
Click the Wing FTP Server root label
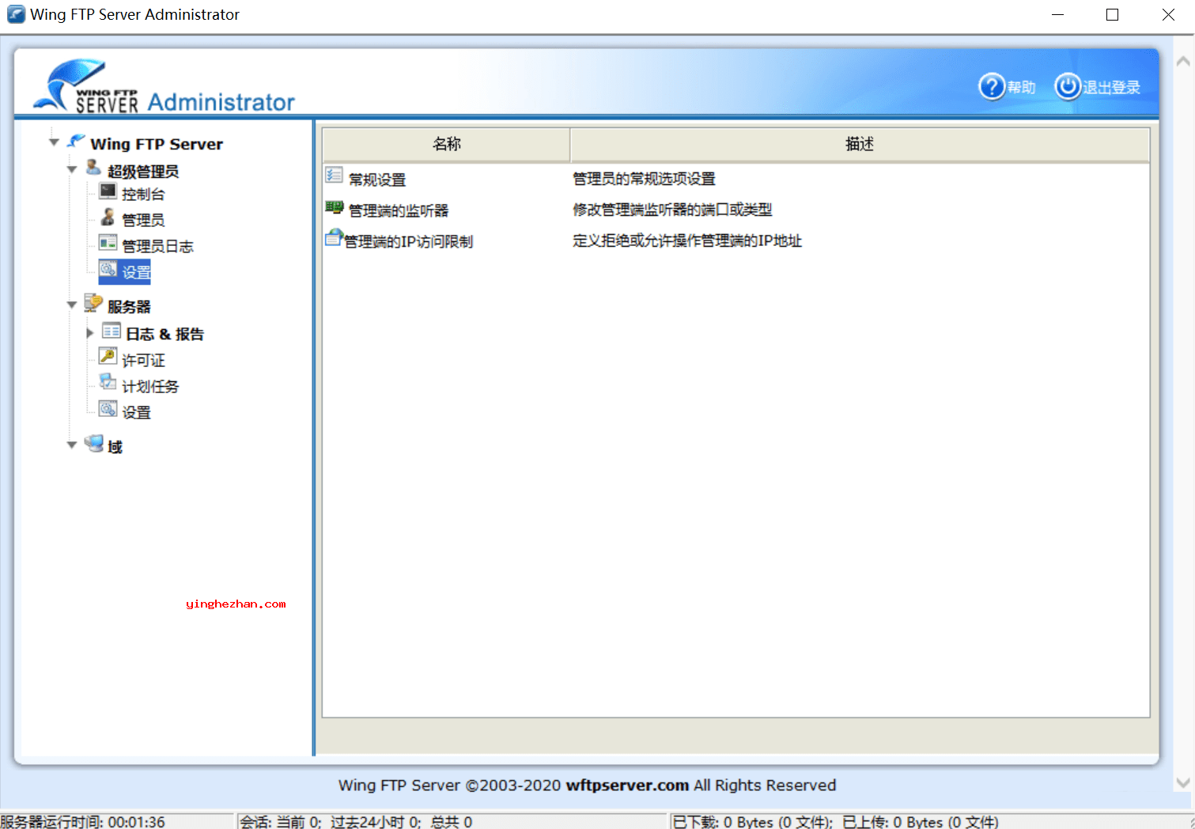click(157, 144)
